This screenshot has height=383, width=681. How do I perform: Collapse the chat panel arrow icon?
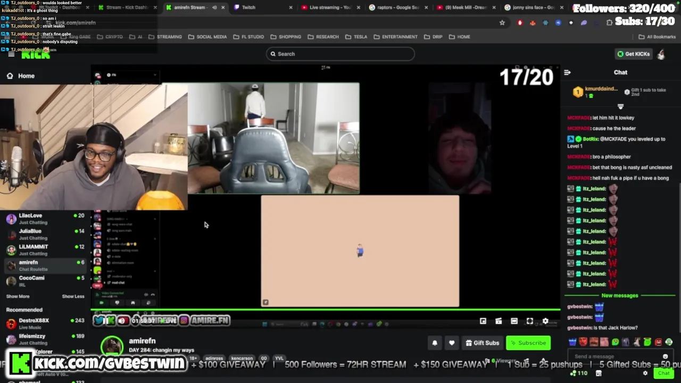(x=567, y=72)
